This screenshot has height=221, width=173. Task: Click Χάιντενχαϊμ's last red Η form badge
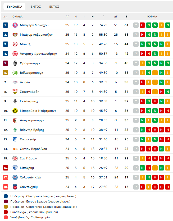168,187
